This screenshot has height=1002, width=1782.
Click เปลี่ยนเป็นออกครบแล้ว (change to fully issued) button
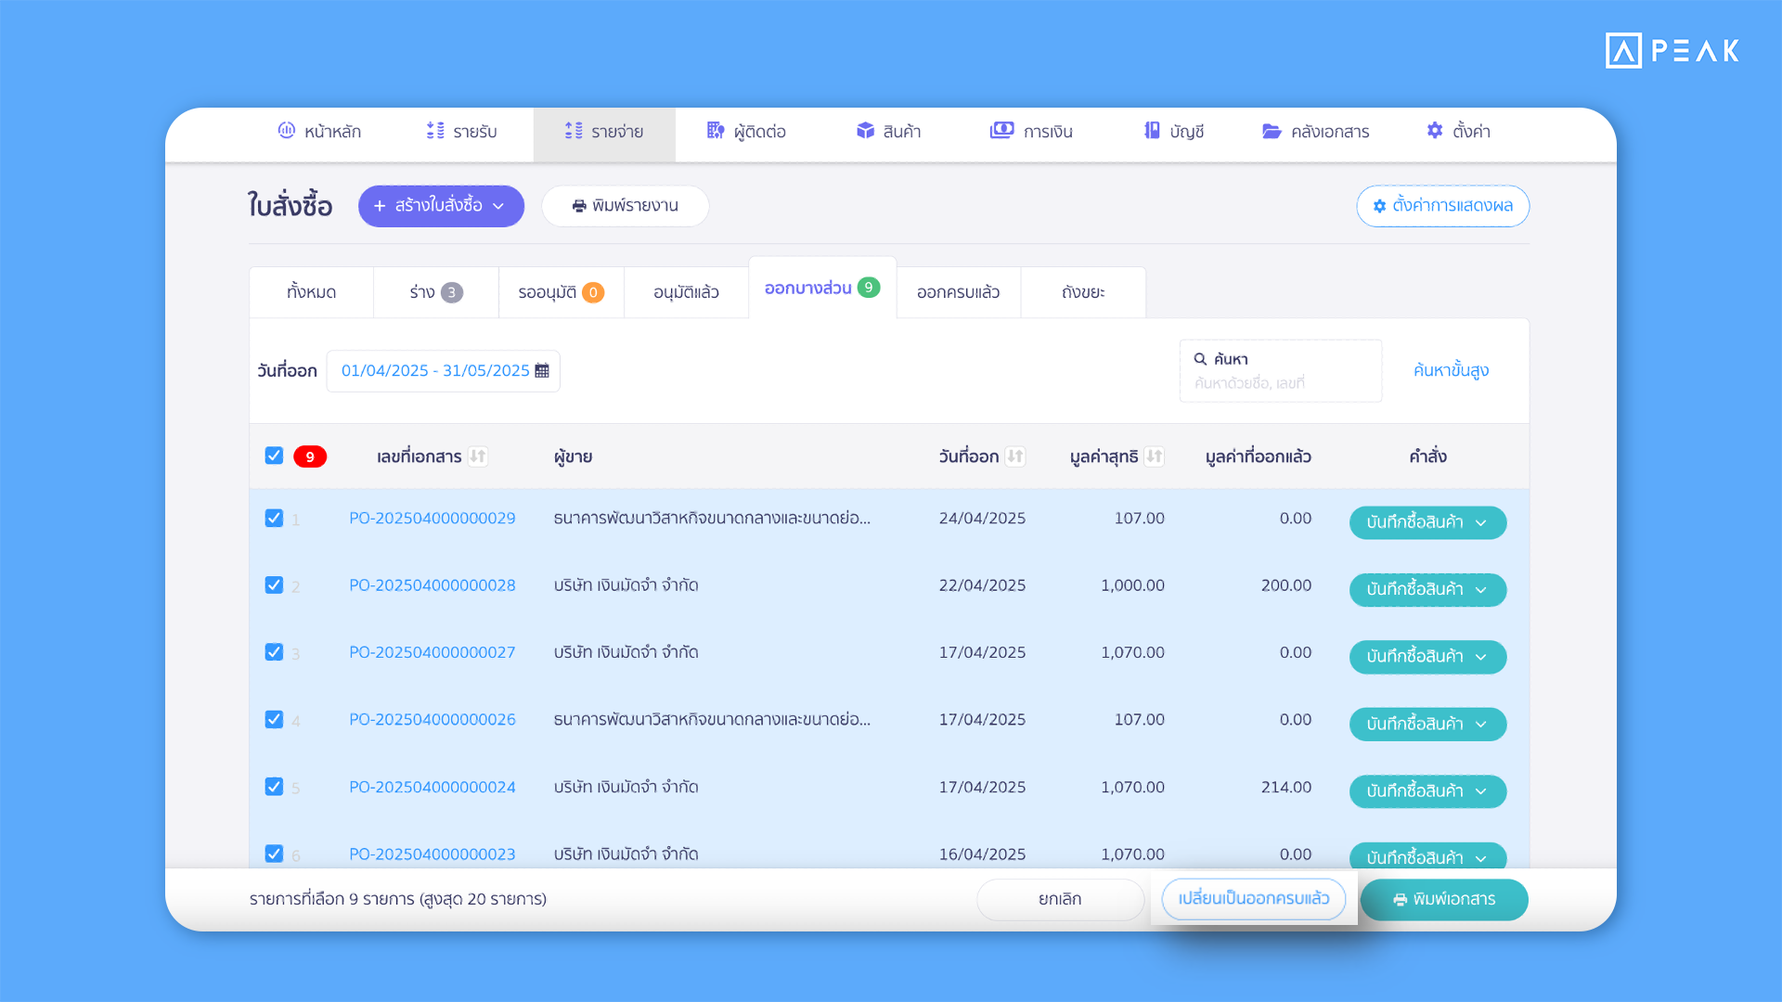pyautogui.click(x=1254, y=899)
